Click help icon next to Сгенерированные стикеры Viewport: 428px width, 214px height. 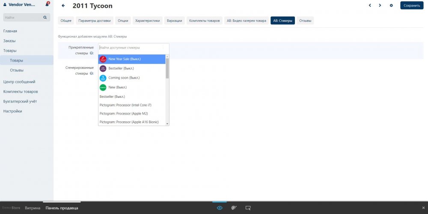92,73
